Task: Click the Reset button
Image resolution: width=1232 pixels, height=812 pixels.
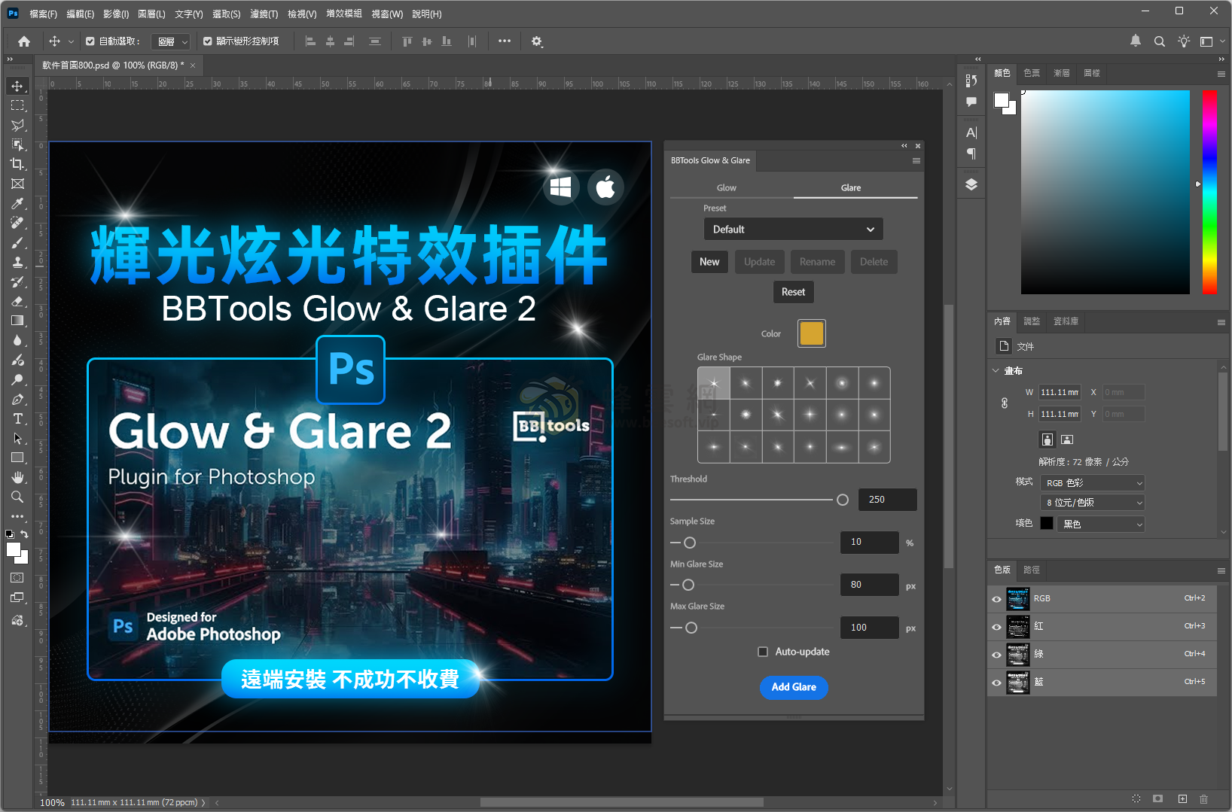Action: tap(793, 292)
